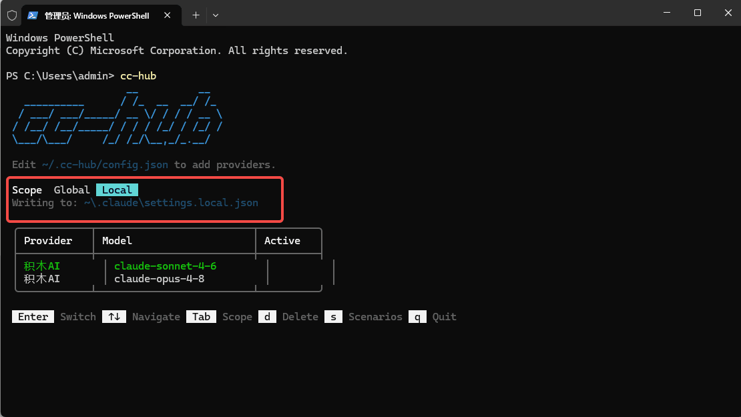
Task: Select the 管理员: Windows PowerShell tab
Action: (101, 15)
